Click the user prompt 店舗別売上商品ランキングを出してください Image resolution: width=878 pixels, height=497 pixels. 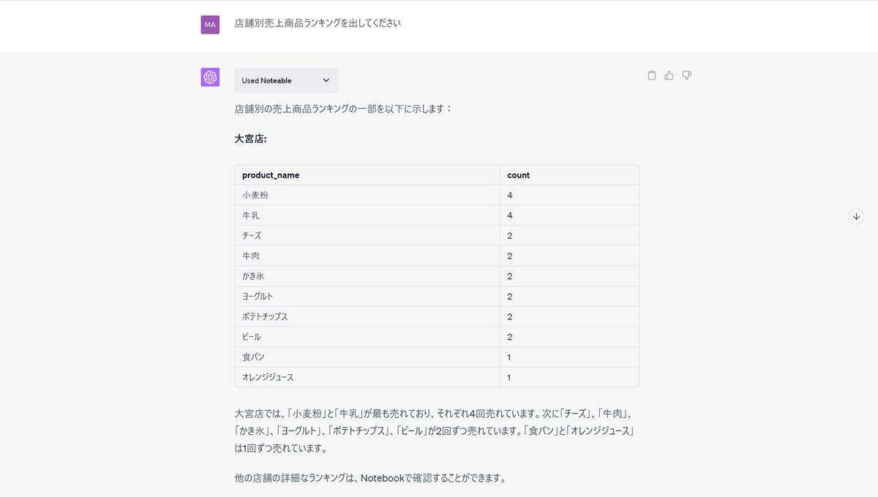point(318,23)
